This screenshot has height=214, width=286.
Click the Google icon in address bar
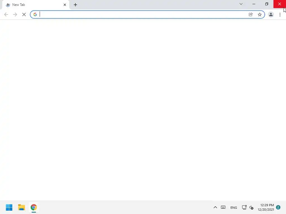(x=35, y=14)
